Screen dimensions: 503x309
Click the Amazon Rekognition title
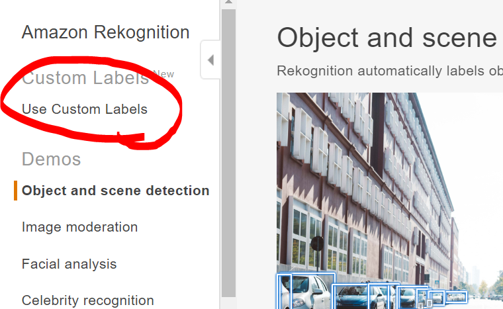pos(105,32)
